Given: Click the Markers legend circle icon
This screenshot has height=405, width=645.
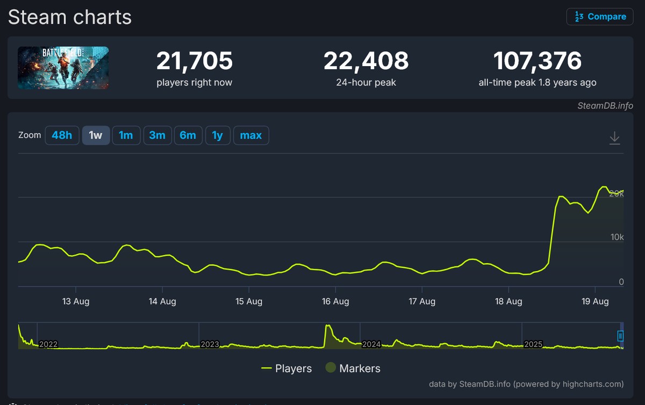Looking at the screenshot, I should tap(331, 368).
